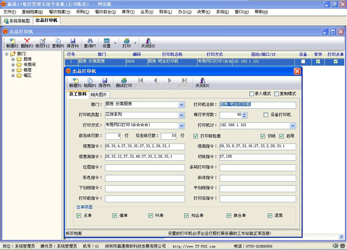This screenshot has width=347, height=250.
Task: Click the 前走纸行数 input field
Action: point(113,136)
